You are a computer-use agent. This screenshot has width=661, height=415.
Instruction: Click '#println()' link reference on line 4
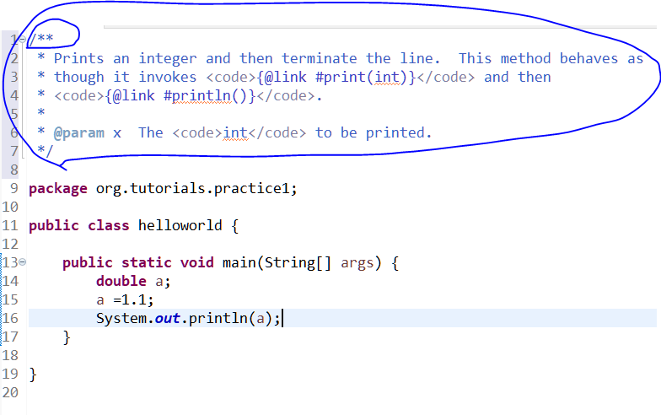(x=206, y=96)
